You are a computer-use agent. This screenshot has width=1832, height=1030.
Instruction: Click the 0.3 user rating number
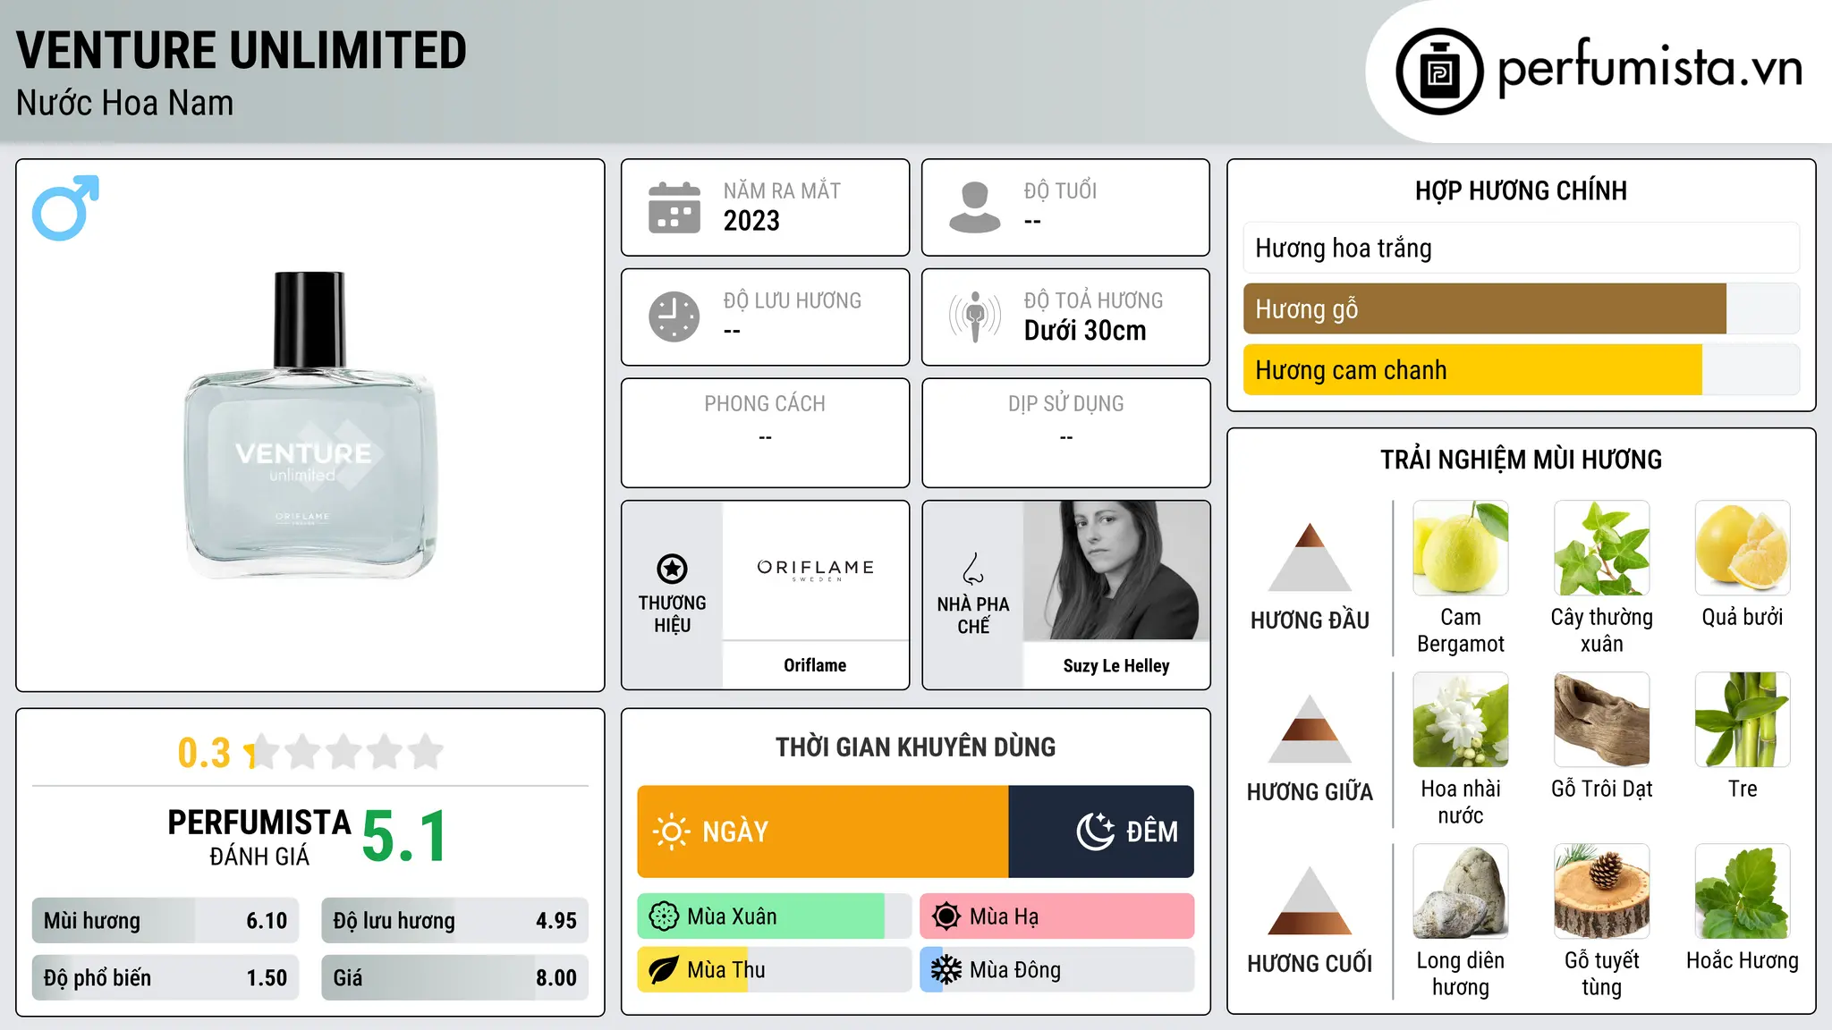click(204, 753)
